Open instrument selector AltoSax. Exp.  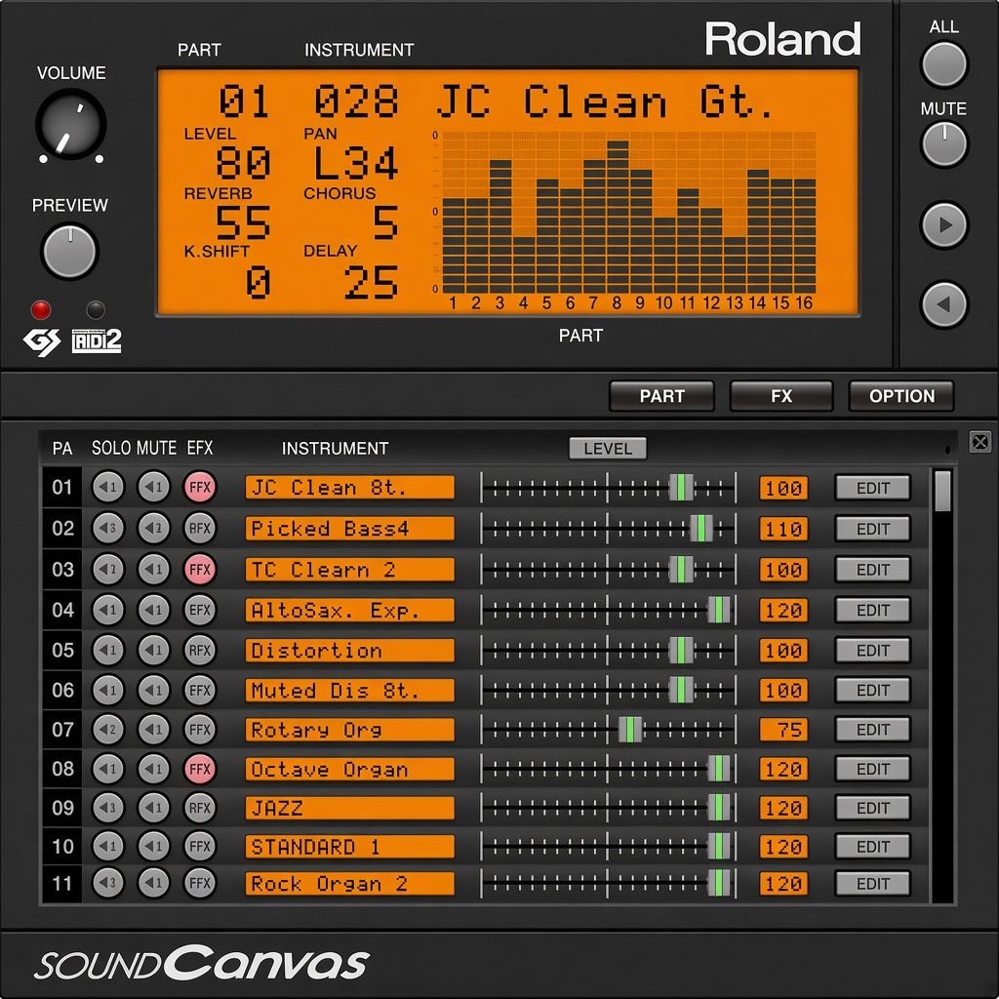point(350,610)
